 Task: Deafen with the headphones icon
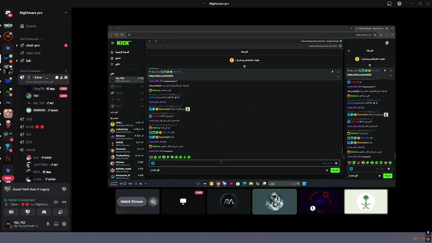coord(56,224)
